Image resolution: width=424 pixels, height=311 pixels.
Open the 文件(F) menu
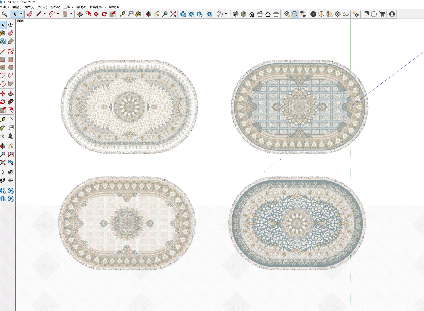(5, 7)
